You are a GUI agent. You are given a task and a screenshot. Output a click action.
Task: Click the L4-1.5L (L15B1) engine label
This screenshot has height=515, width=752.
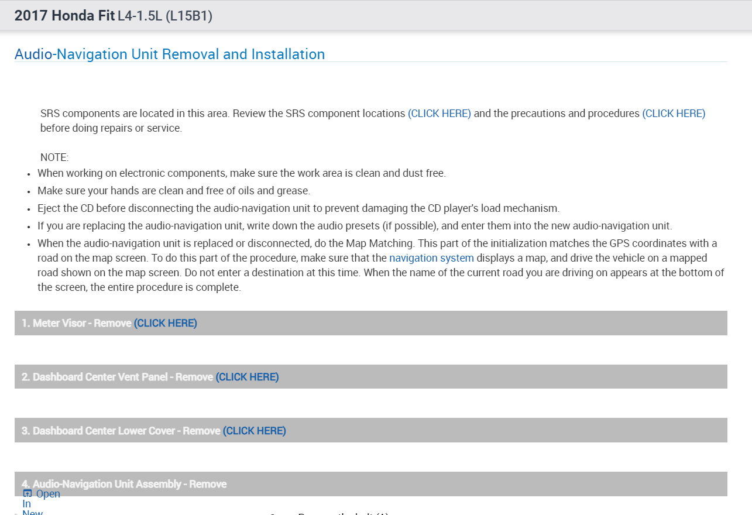click(x=165, y=16)
